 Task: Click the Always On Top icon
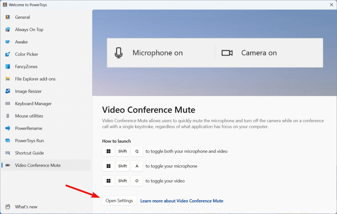8,29
